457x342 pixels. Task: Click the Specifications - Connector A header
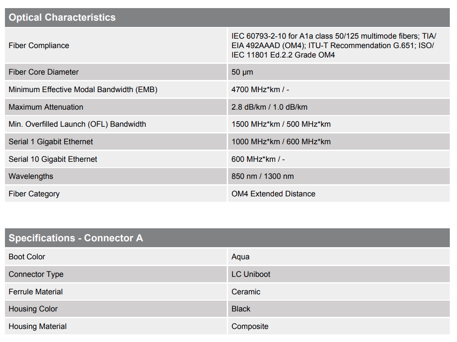coord(227,238)
